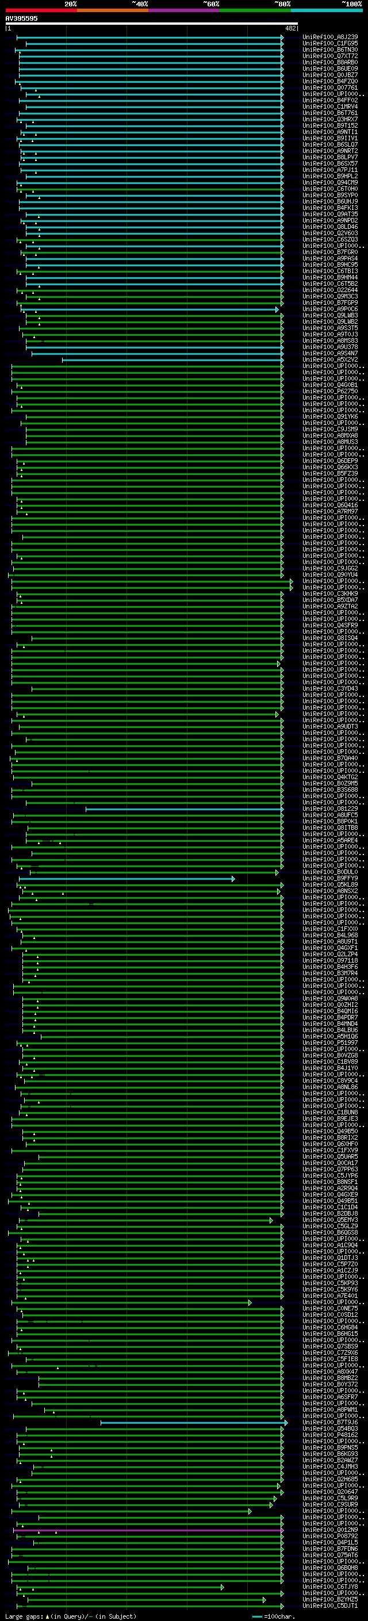Click the UniRef100_C1FG95 hit label

coord(330,44)
